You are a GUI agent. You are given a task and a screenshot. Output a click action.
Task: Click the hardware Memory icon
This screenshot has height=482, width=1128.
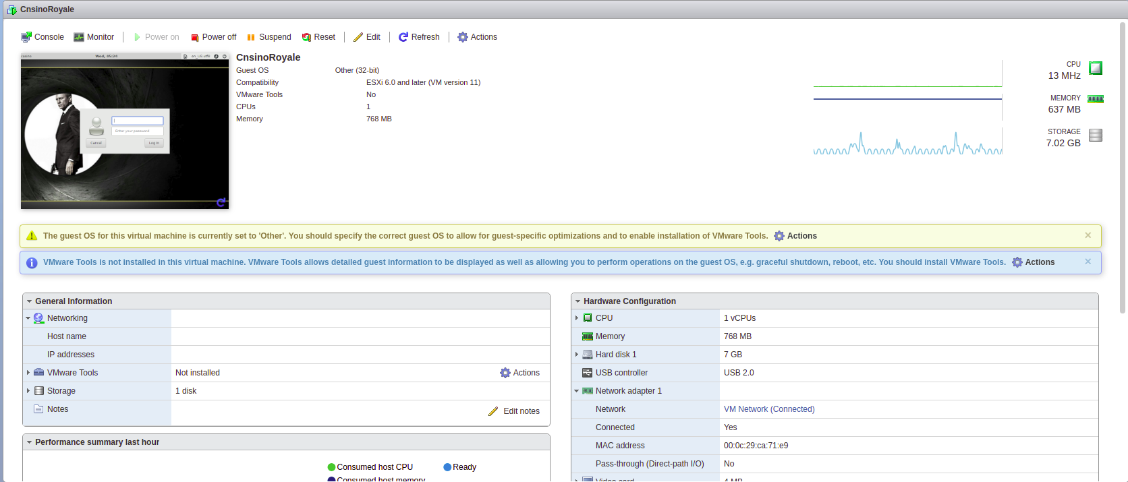(588, 336)
